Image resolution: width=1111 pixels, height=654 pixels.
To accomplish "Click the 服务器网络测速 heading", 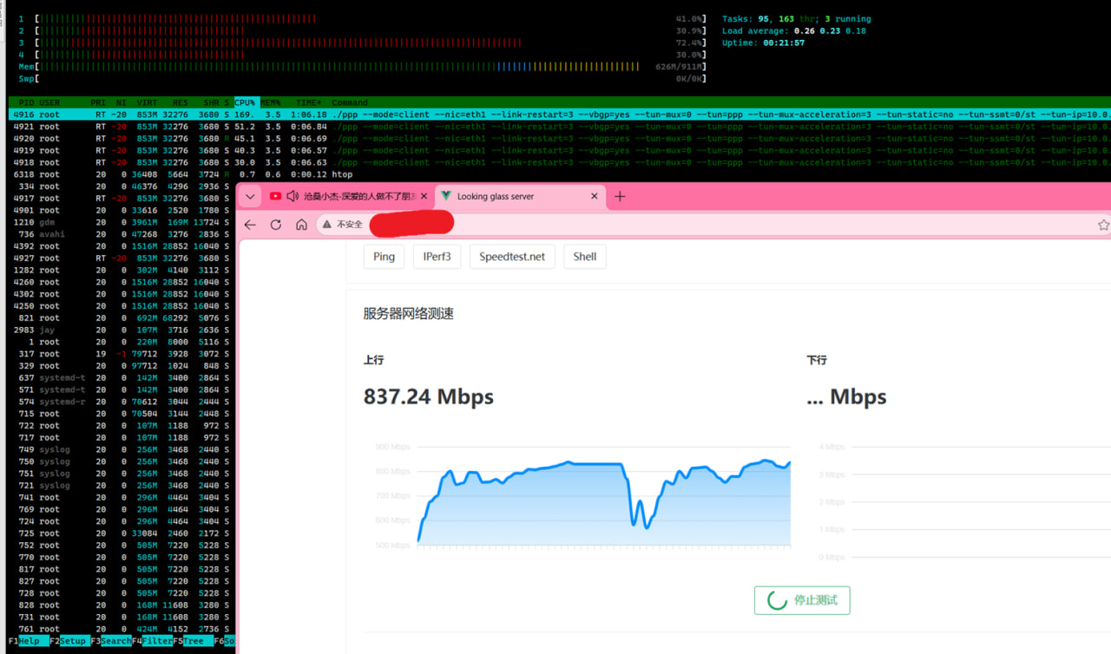I will tap(409, 314).
